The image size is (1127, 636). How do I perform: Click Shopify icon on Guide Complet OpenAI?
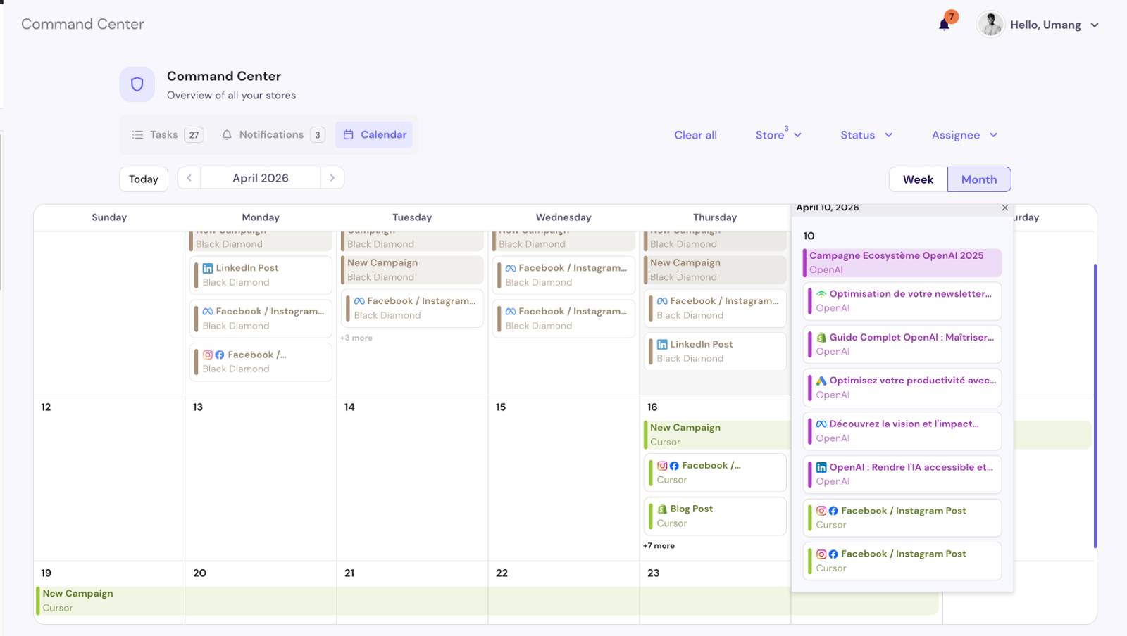click(821, 338)
